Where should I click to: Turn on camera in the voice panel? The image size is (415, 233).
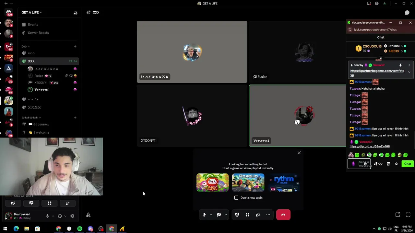click(13, 203)
